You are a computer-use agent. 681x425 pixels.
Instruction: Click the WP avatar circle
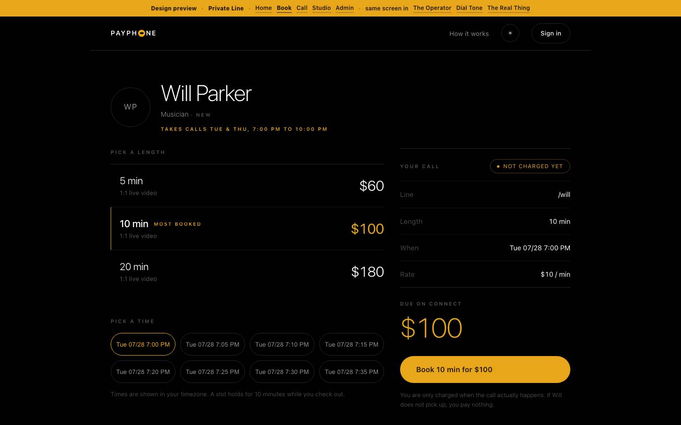pos(131,107)
